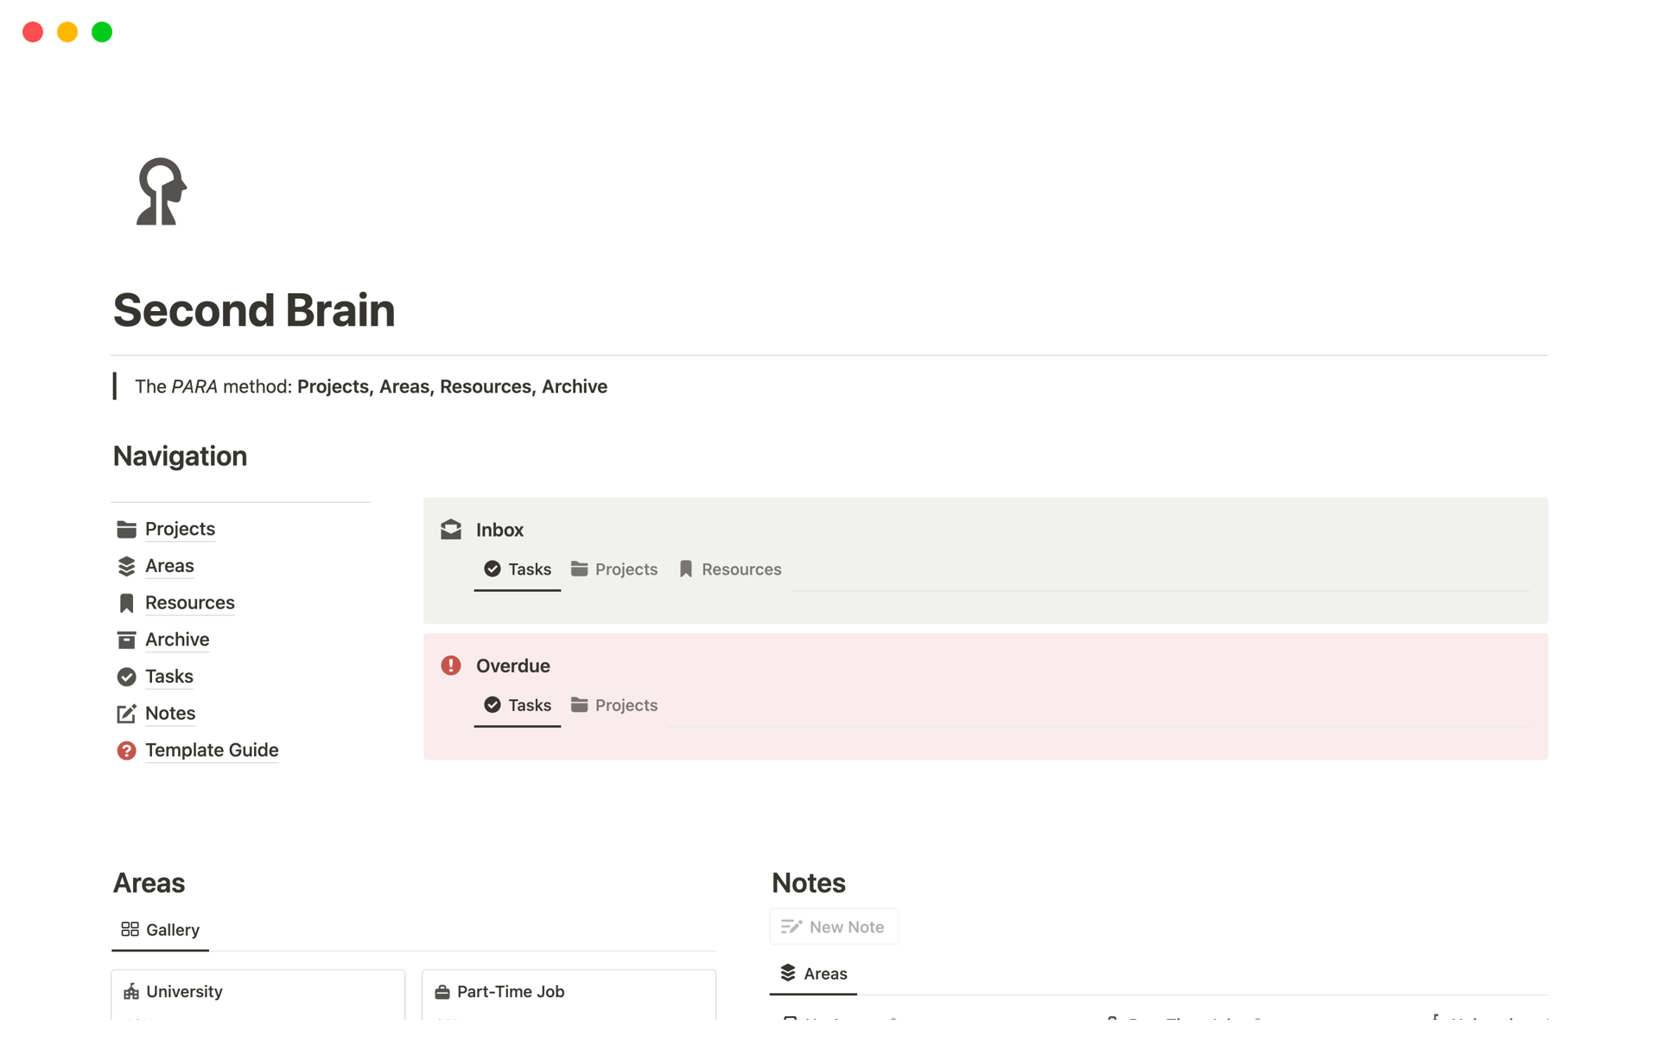This screenshot has width=1659, height=1037.
Task: Click the Template Guide help icon
Action: (127, 749)
